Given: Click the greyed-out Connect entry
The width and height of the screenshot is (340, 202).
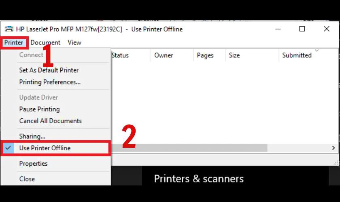Looking at the screenshot, I should click(x=31, y=55).
